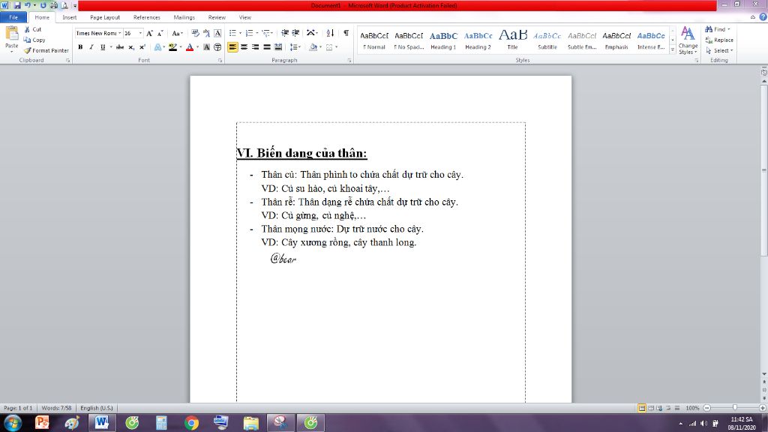Open the font size dropdown showing 16

coord(140,33)
